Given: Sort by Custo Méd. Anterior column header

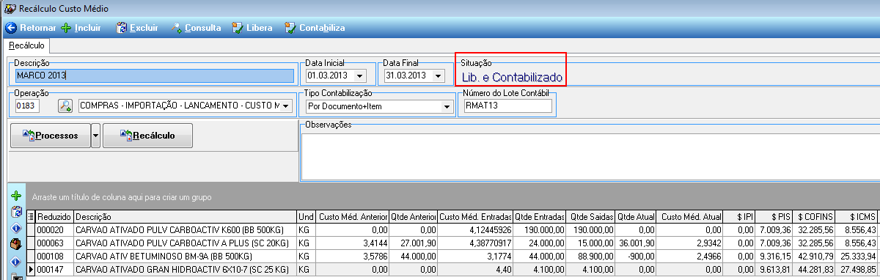Looking at the screenshot, I should (353, 217).
